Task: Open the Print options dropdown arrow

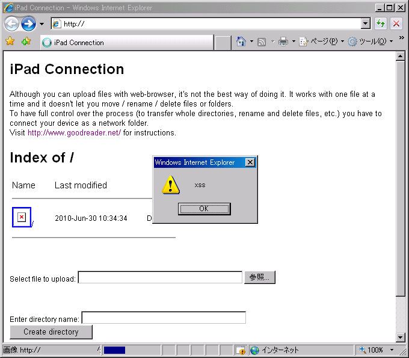Action: 294,42
